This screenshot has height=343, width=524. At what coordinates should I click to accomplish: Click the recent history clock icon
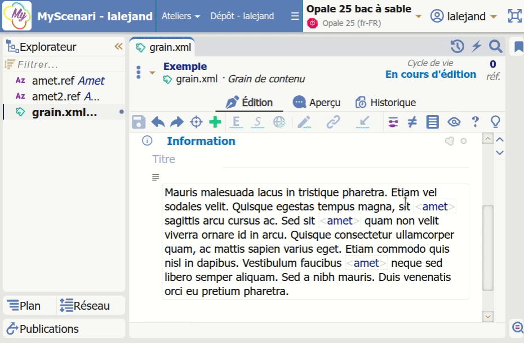coord(458,46)
